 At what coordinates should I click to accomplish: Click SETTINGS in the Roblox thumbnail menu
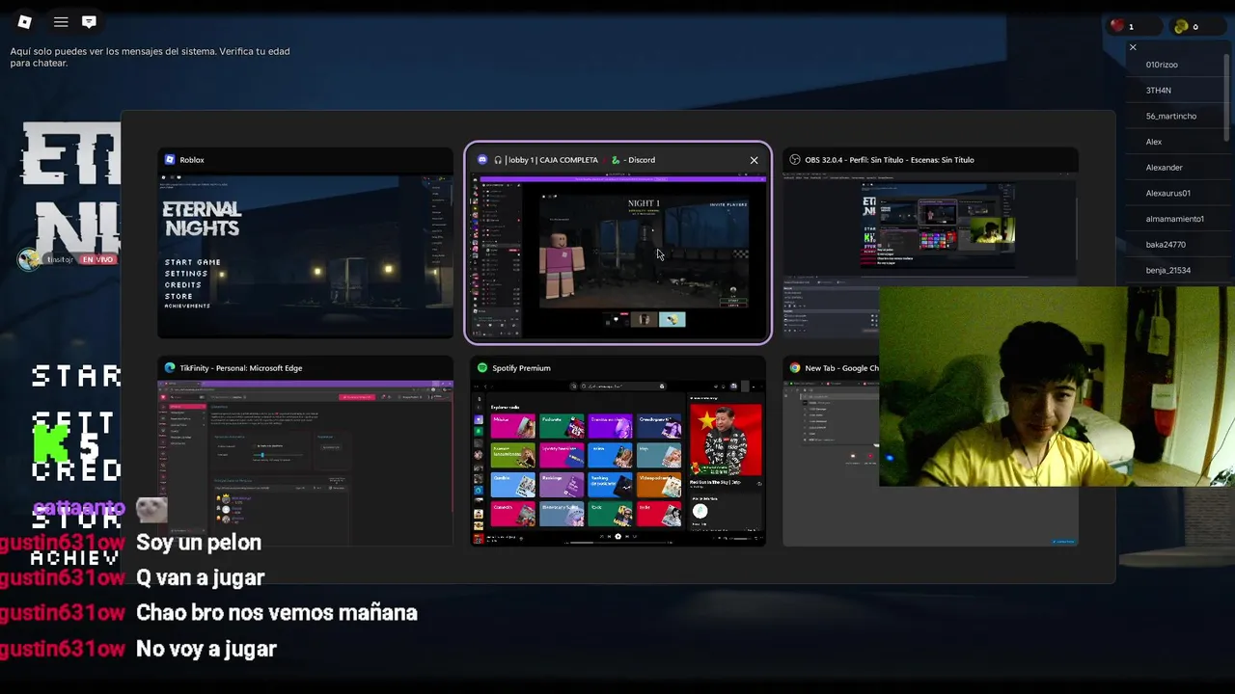point(186,274)
